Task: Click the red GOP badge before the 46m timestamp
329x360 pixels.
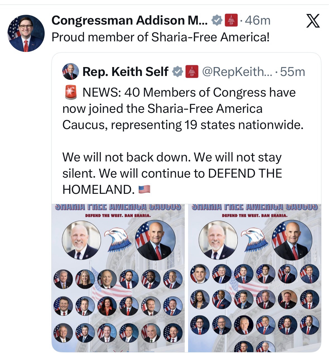Action: (231, 20)
